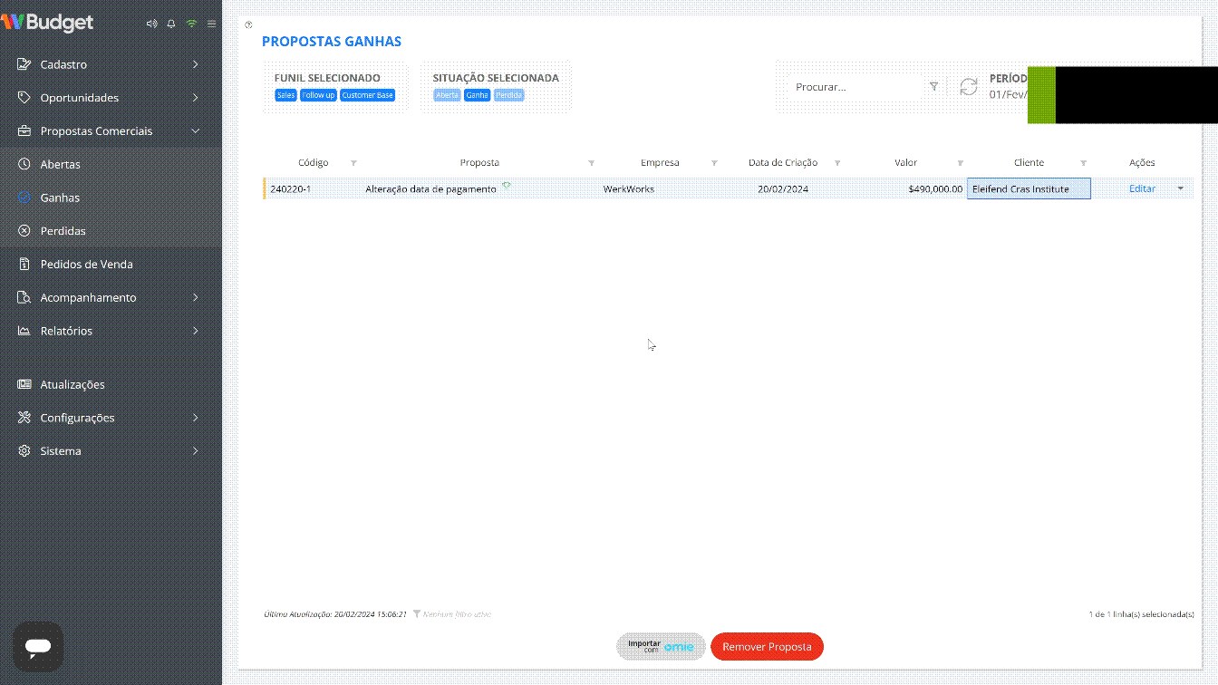Click the refresh icon beside the search box

(969, 87)
